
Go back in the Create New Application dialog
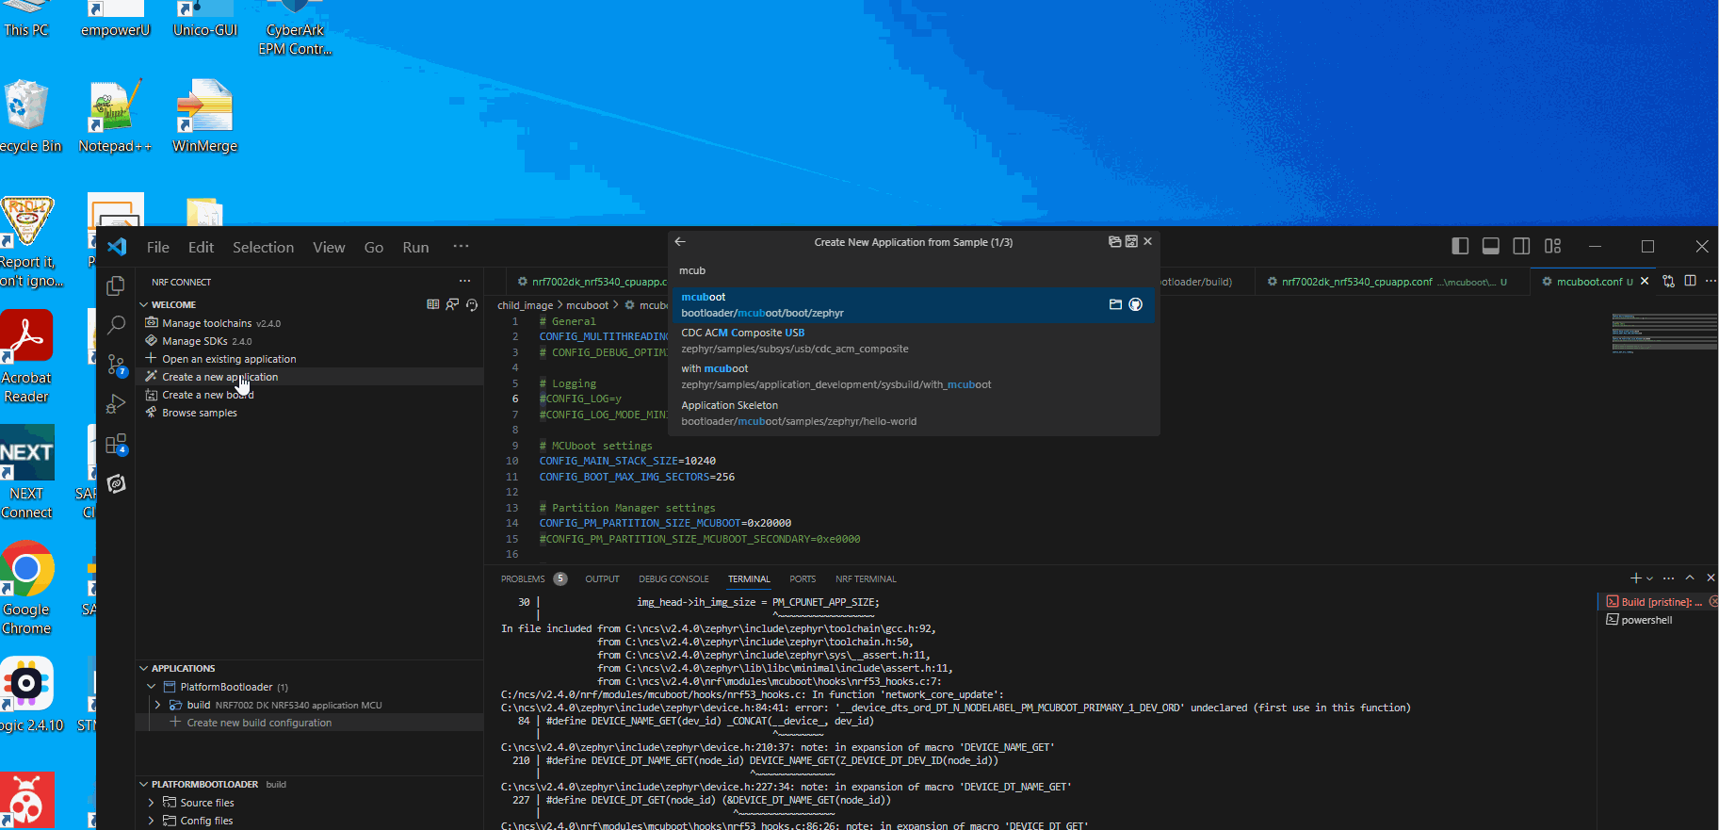pyautogui.click(x=680, y=242)
